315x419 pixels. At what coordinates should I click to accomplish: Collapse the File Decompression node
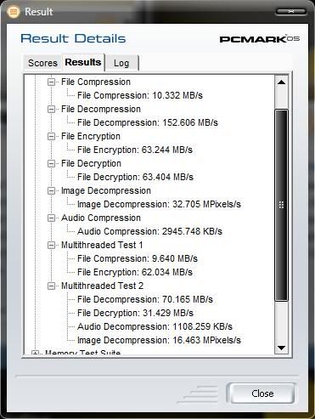[x=51, y=109]
